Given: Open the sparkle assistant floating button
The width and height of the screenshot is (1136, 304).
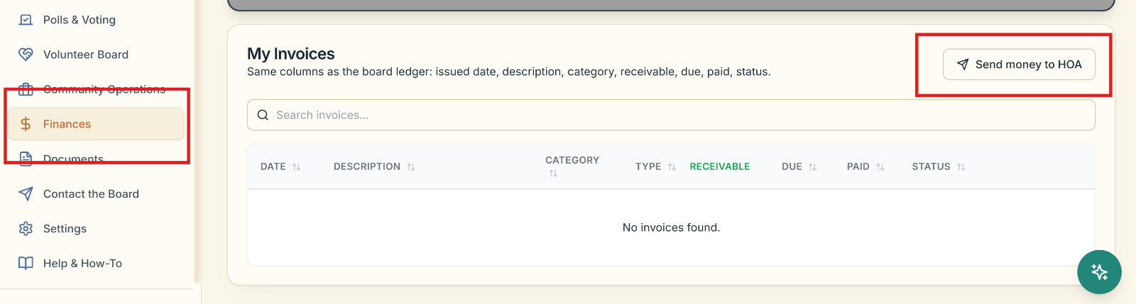Looking at the screenshot, I should (1099, 271).
